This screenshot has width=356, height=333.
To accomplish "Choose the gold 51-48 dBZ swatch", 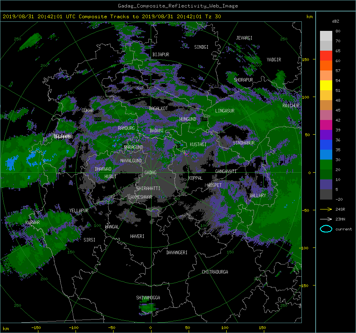I will (x=326, y=95).
